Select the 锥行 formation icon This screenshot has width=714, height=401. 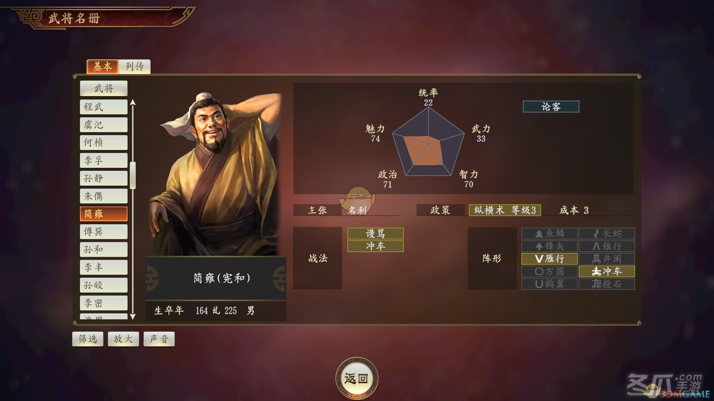pos(607,246)
